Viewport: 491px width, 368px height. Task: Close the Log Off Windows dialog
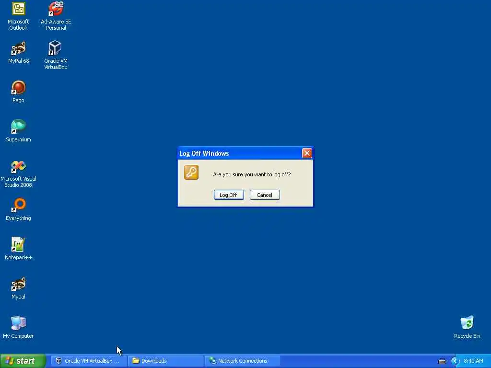pyautogui.click(x=306, y=153)
